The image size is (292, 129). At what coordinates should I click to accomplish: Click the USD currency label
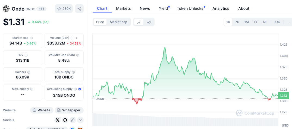pos(285,125)
